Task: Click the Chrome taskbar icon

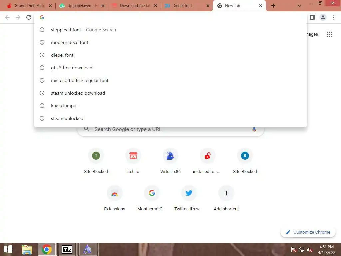Action: pos(47,249)
